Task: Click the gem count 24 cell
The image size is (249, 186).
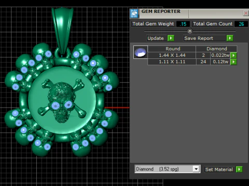Action: click(x=203, y=62)
